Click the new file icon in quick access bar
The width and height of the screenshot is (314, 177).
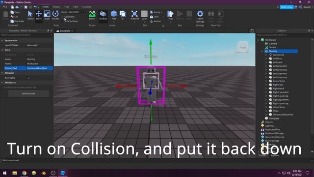point(12,7)
